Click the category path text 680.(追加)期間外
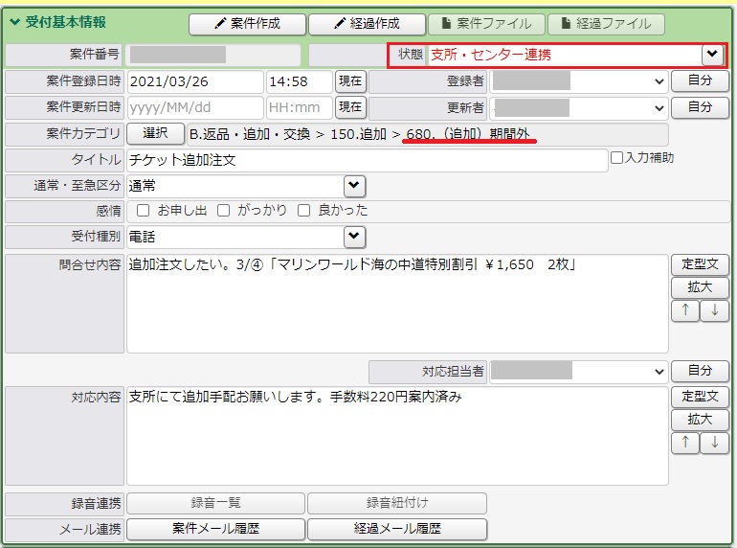 468,134
